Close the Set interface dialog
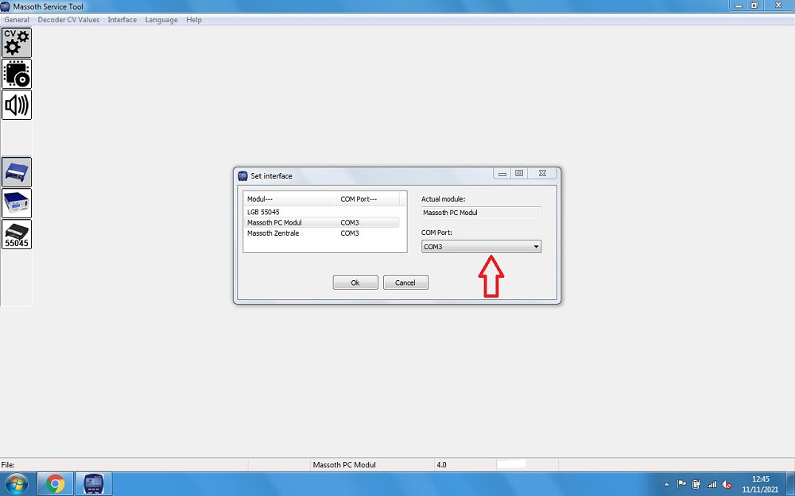Screen dimensions: 795x496 point(542,173)
